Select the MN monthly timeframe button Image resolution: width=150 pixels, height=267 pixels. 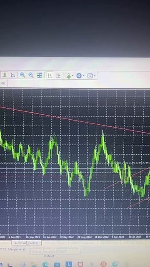pos(3,83)
